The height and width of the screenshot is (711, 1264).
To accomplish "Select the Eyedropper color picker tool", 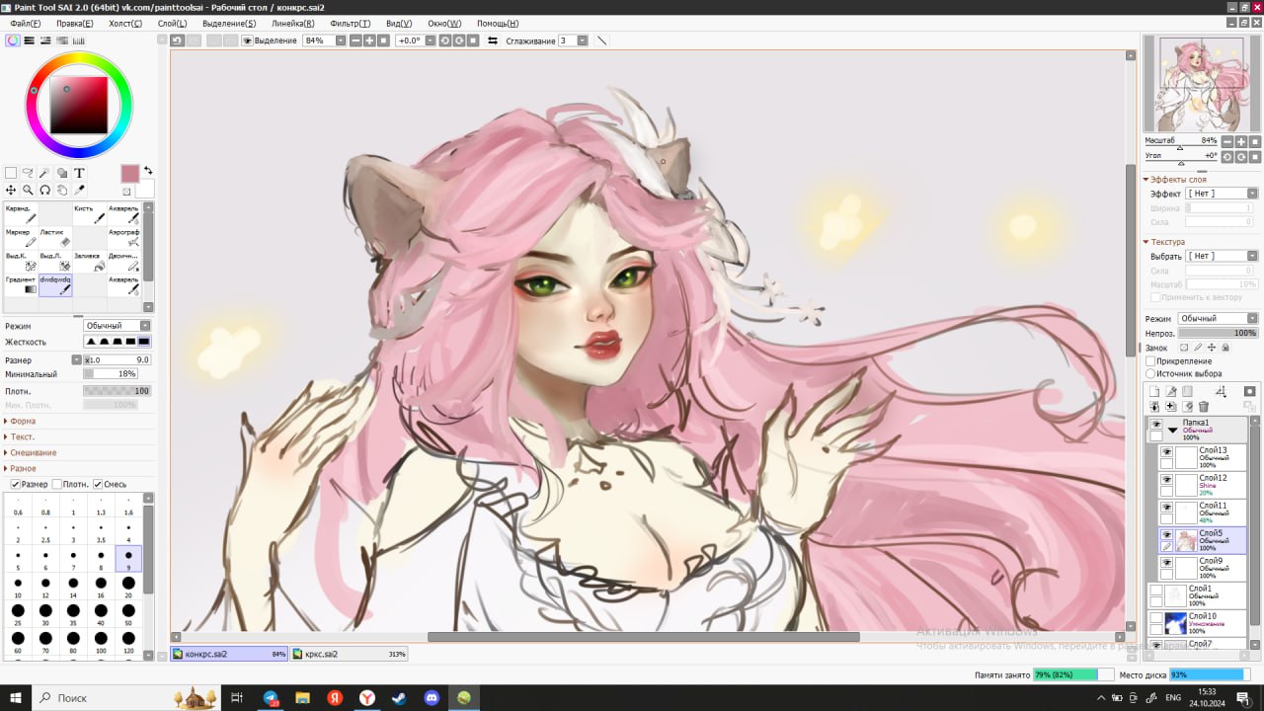I will (x=79, y=190).
